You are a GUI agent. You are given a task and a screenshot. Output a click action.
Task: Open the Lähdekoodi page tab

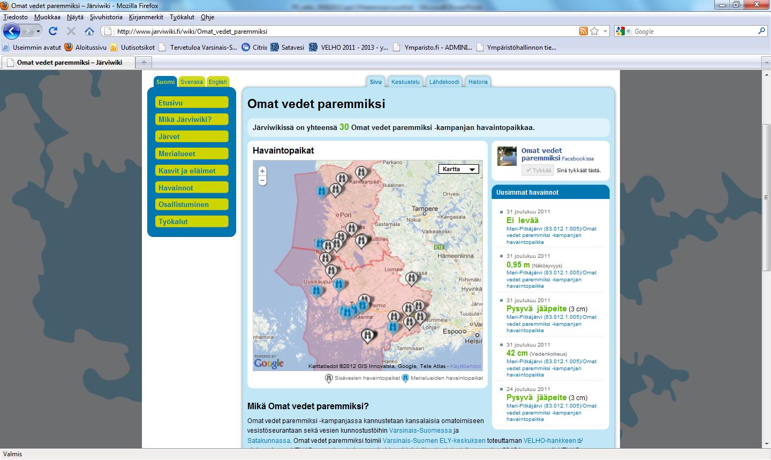coord(444,82)
